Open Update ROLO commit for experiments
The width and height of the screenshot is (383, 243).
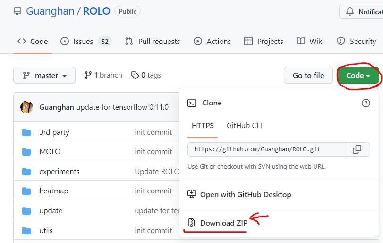[157, 171]
